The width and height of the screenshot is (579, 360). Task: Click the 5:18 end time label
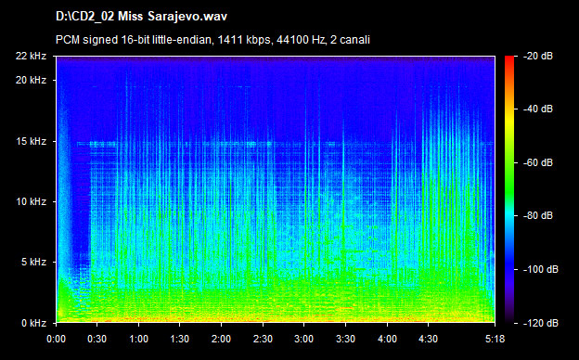[495, 339]
